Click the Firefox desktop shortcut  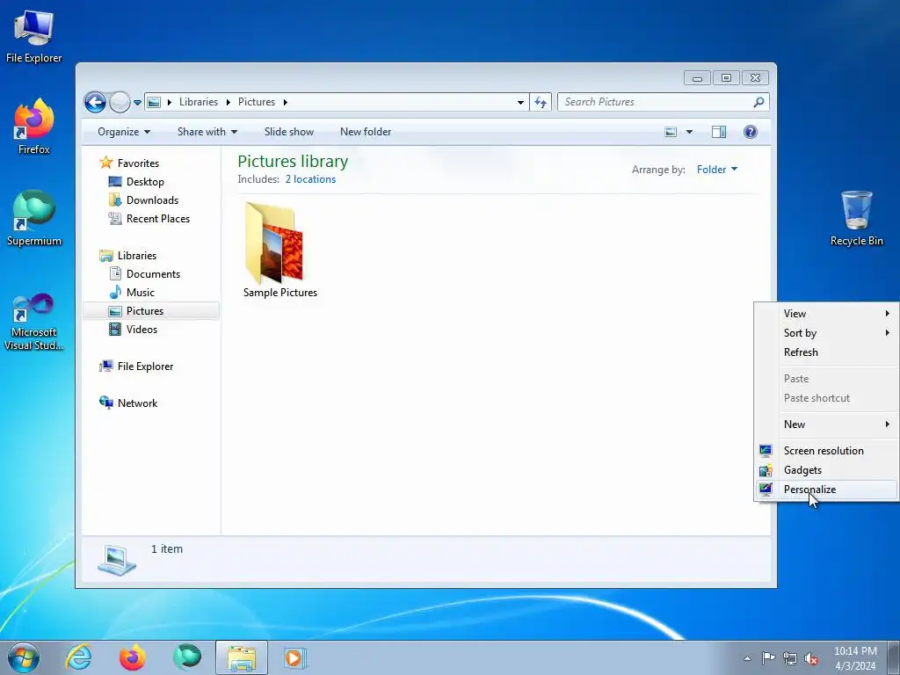pyautogui.click(x=34, y=127)
